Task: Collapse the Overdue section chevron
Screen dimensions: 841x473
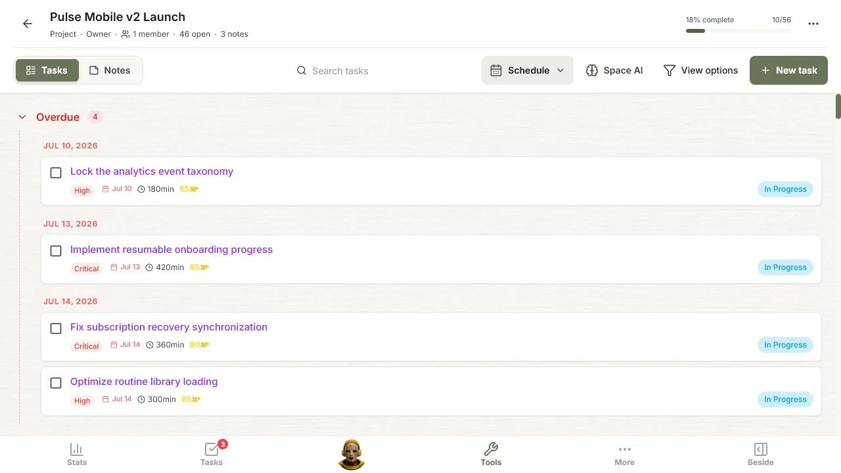Action: 22,117
